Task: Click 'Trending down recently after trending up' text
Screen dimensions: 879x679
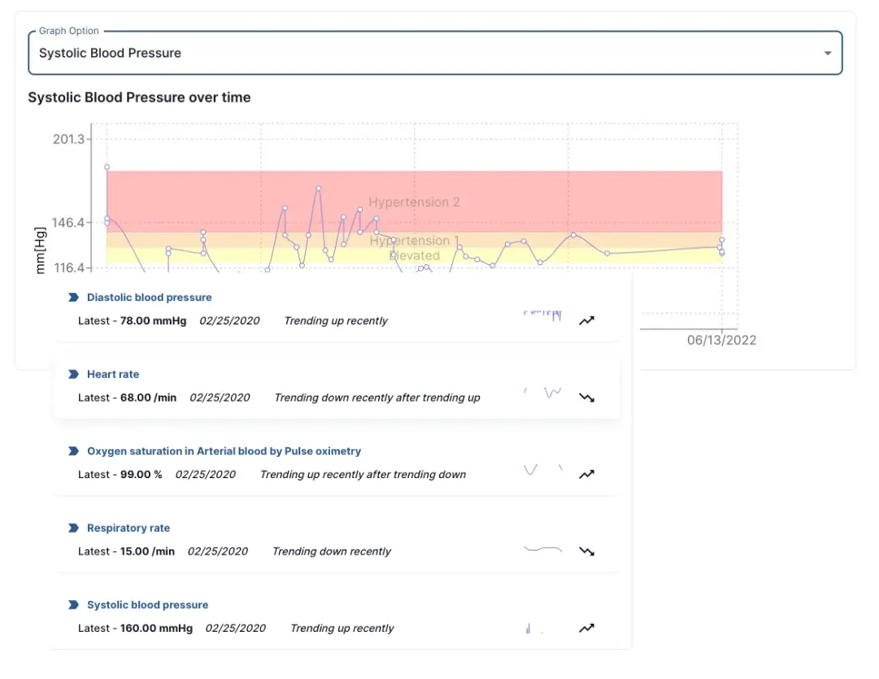Action: (x=377, y=398)
